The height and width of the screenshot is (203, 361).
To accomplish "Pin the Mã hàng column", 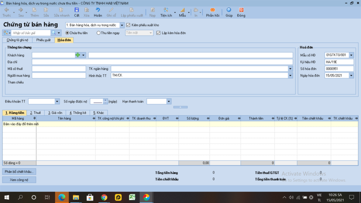I will click(x=34, y=118).
